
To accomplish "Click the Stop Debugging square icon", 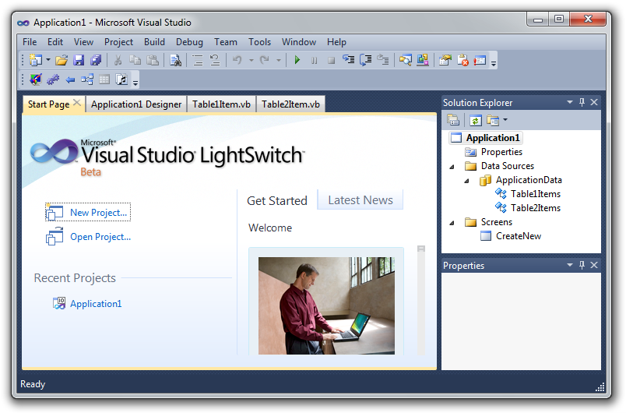I will (331, 61).
